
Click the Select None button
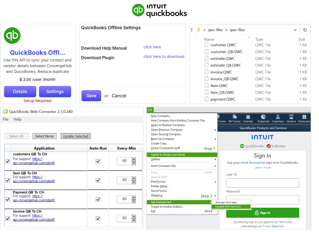(x=44, y=136)
